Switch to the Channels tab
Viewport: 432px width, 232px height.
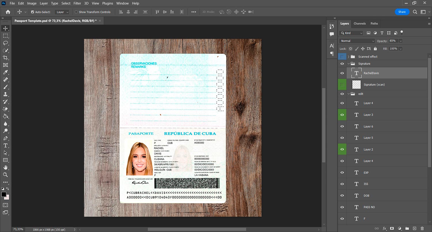[360, 24]
